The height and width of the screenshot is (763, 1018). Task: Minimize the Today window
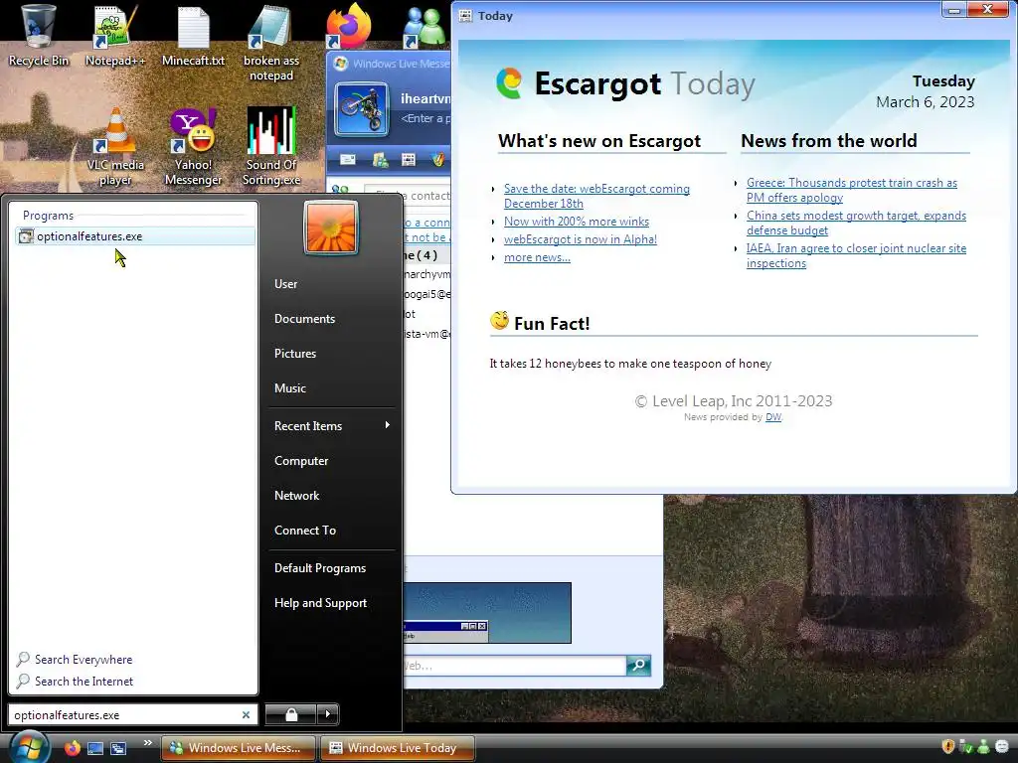point(953,9)
